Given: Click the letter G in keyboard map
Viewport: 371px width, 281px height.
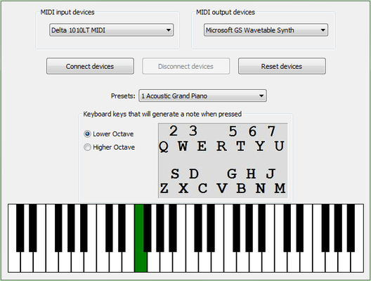Looking at the screenshot, I should [x=232, y=174].
